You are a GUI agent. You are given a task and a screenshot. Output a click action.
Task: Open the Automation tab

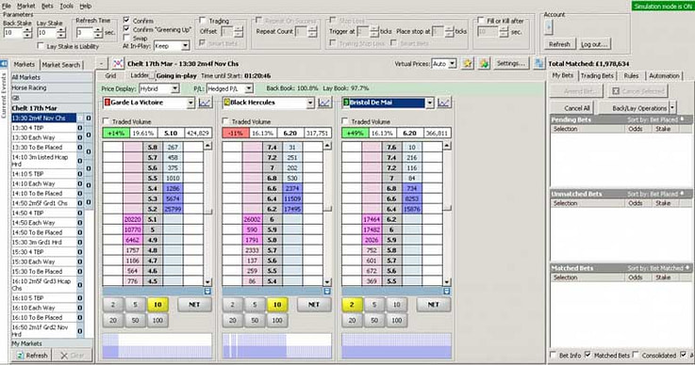(664, 75)
